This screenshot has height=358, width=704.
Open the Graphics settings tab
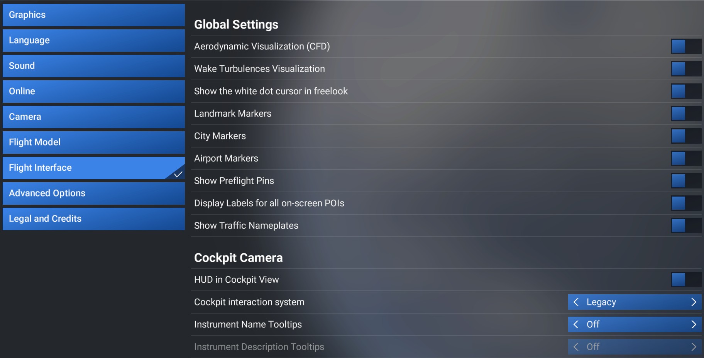click(93, 15)
